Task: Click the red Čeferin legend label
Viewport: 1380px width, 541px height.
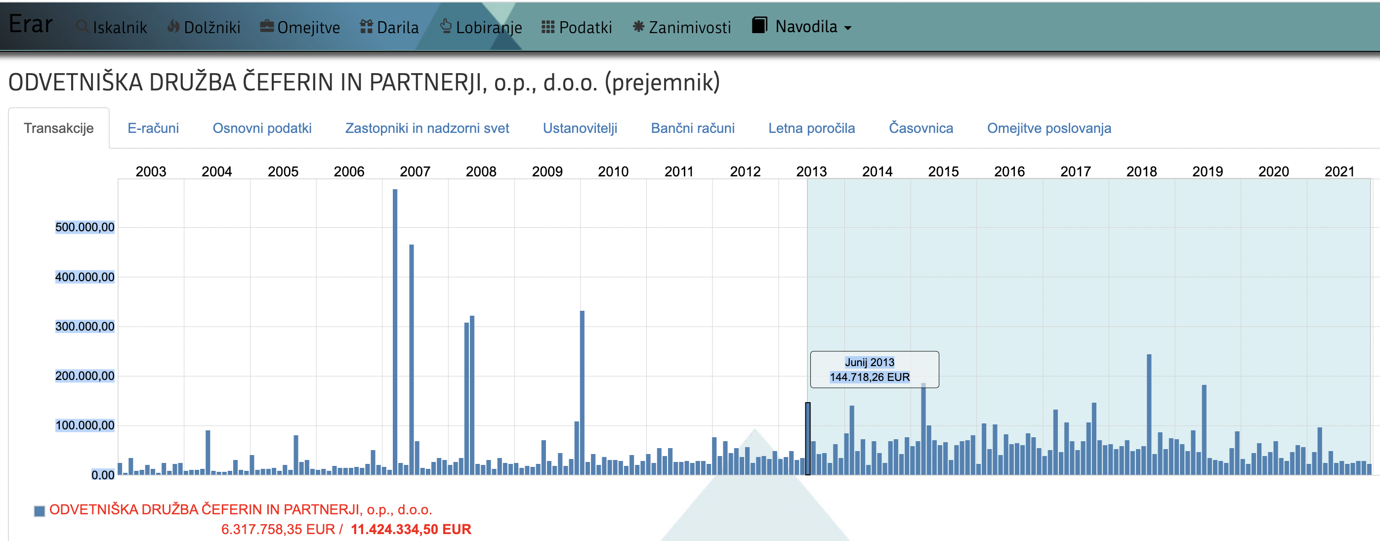Action: pyautogui.click(x=241, y=509)
